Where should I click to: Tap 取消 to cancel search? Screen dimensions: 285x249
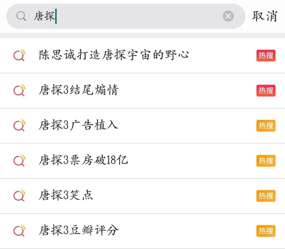(265, 16)
